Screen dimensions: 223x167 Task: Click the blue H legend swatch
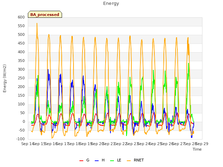point(97,161)
